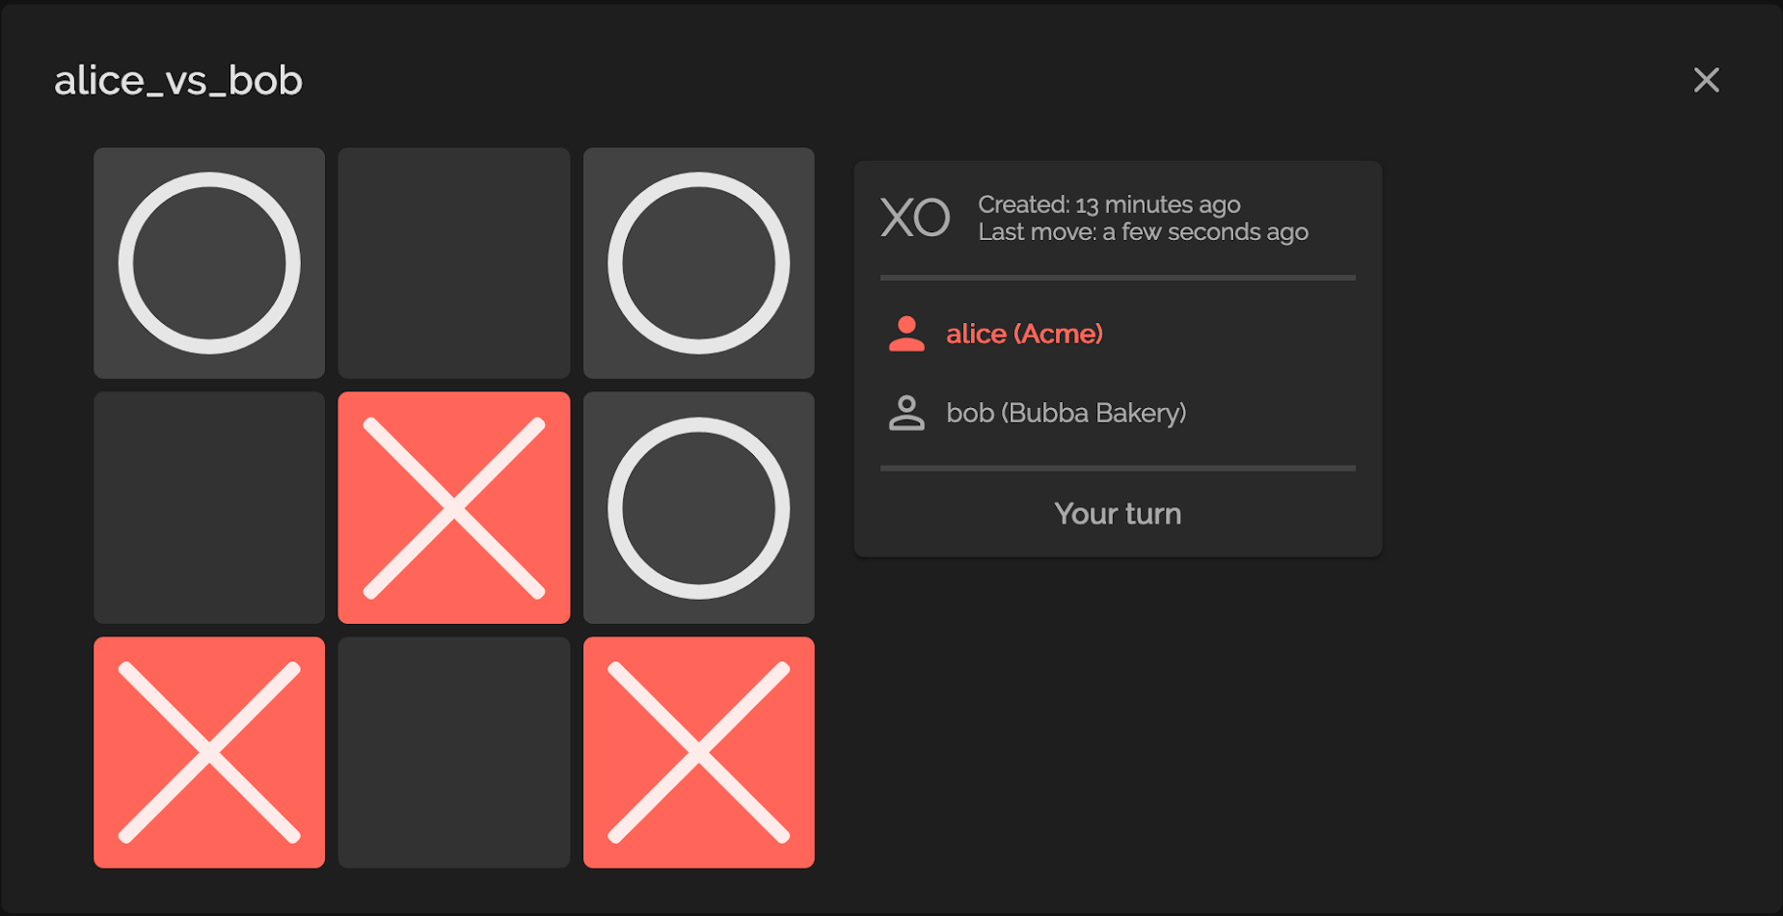Place a mark in the empty bottom-middle cell
This screenshot has width=1783, height=916.
(454, 753)
